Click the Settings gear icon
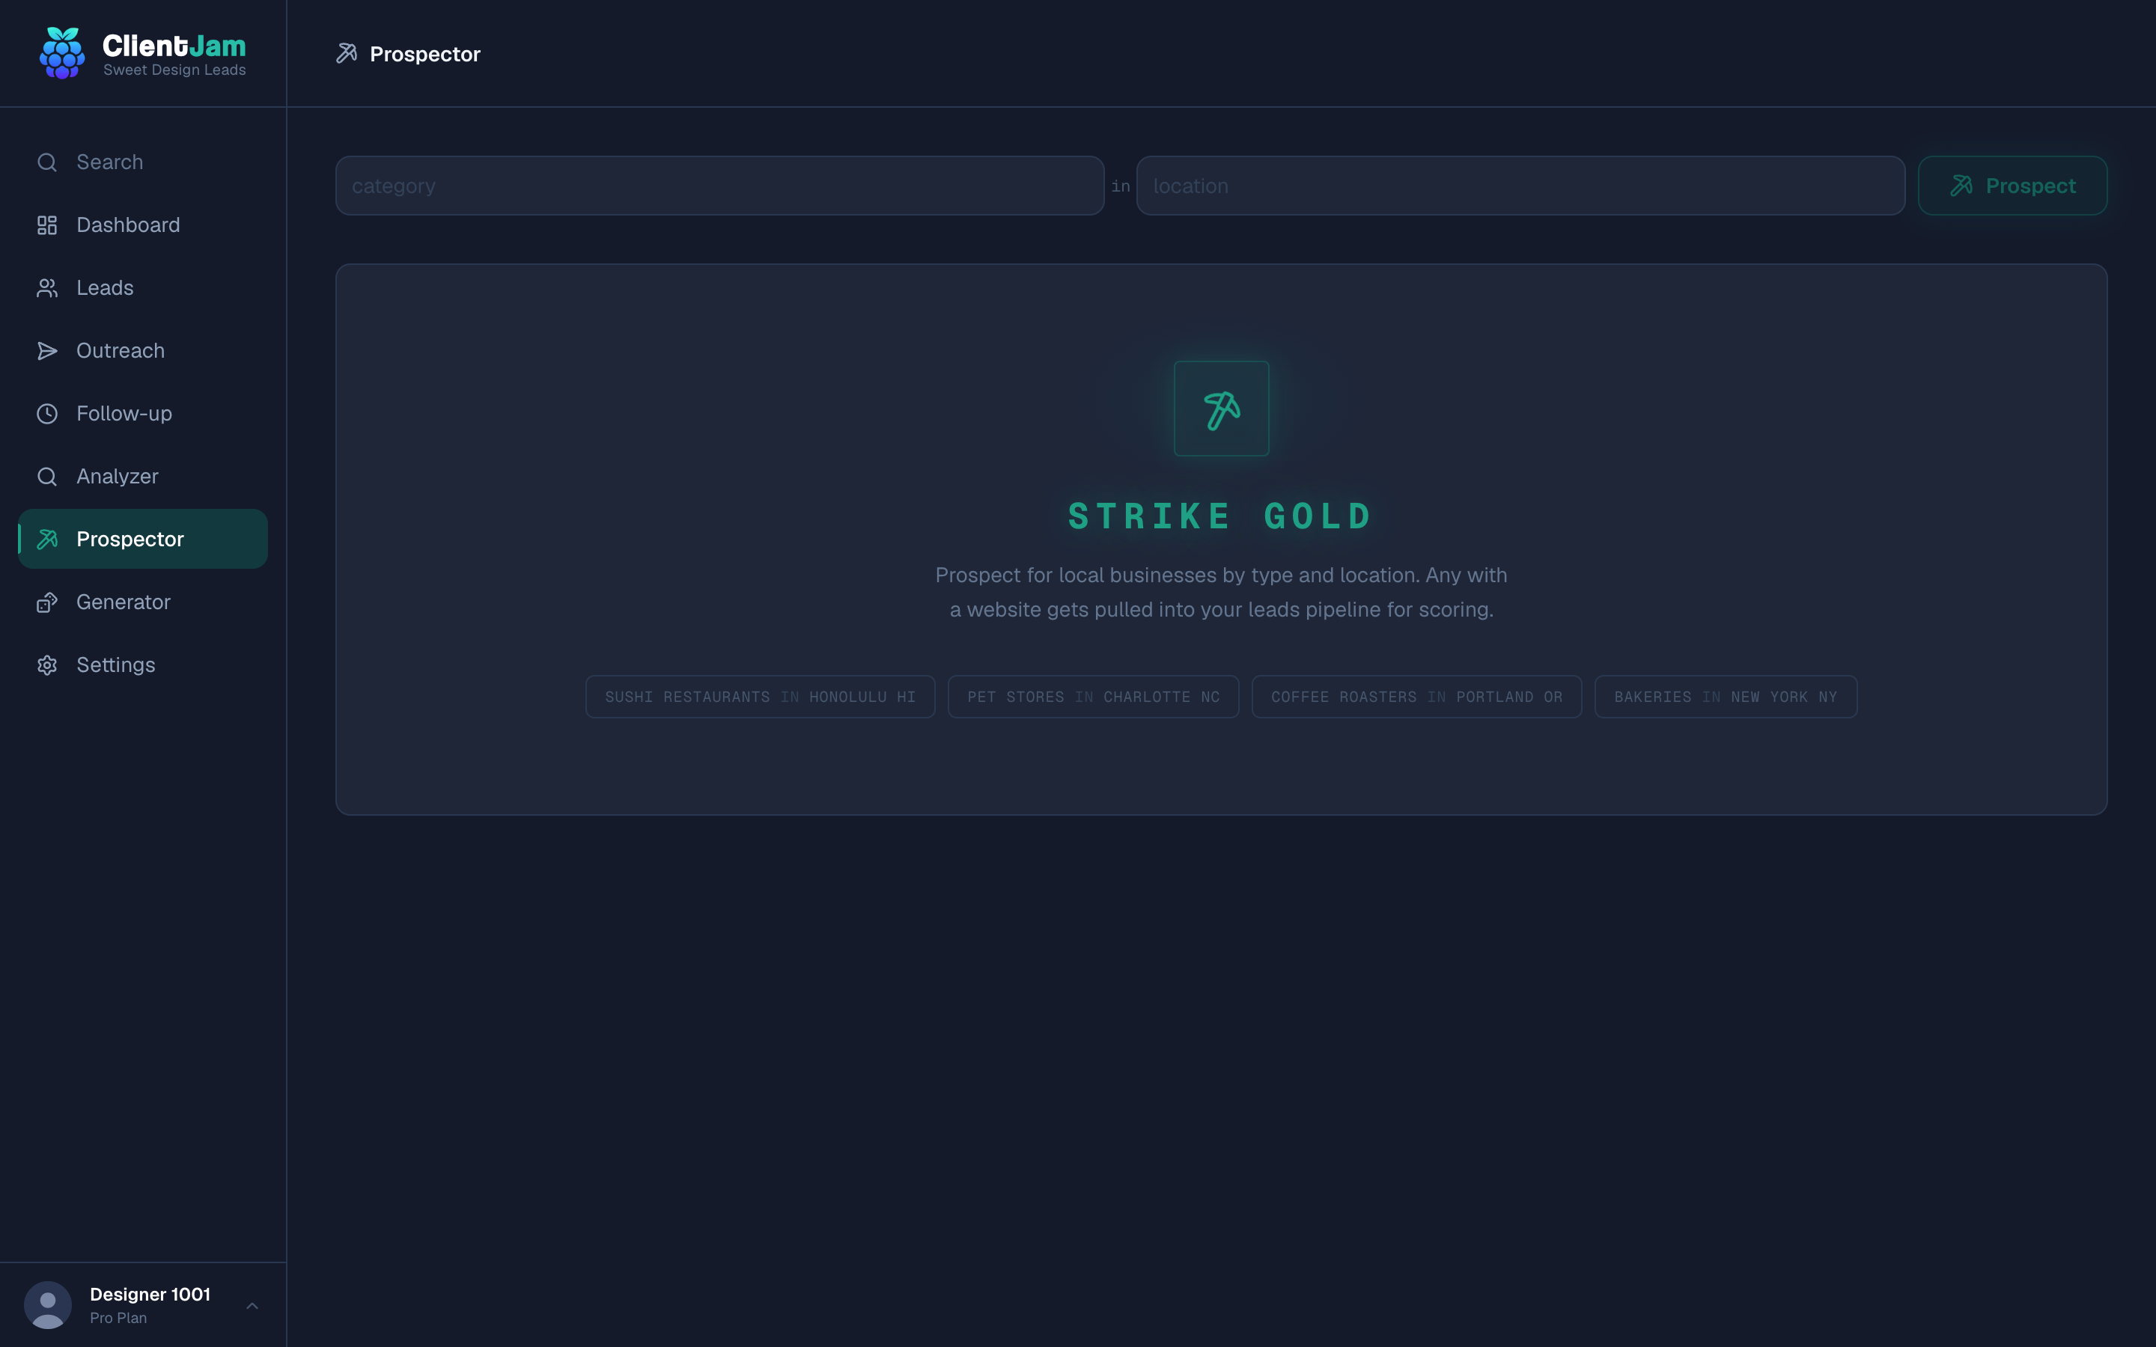This screenshot has height=1347, width=2156. [47, 665]
